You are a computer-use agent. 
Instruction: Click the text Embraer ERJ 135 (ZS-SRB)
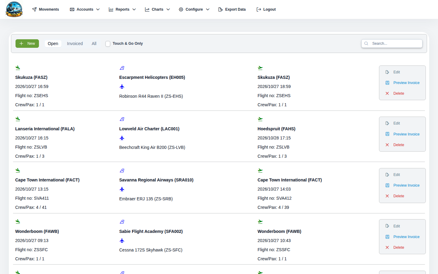click(x=146, y=199)
